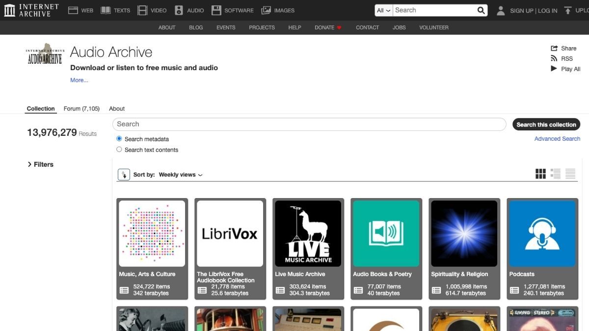Click the red Donate heart icon
Viewport: 589px width, 331px height.
point(339,27)
